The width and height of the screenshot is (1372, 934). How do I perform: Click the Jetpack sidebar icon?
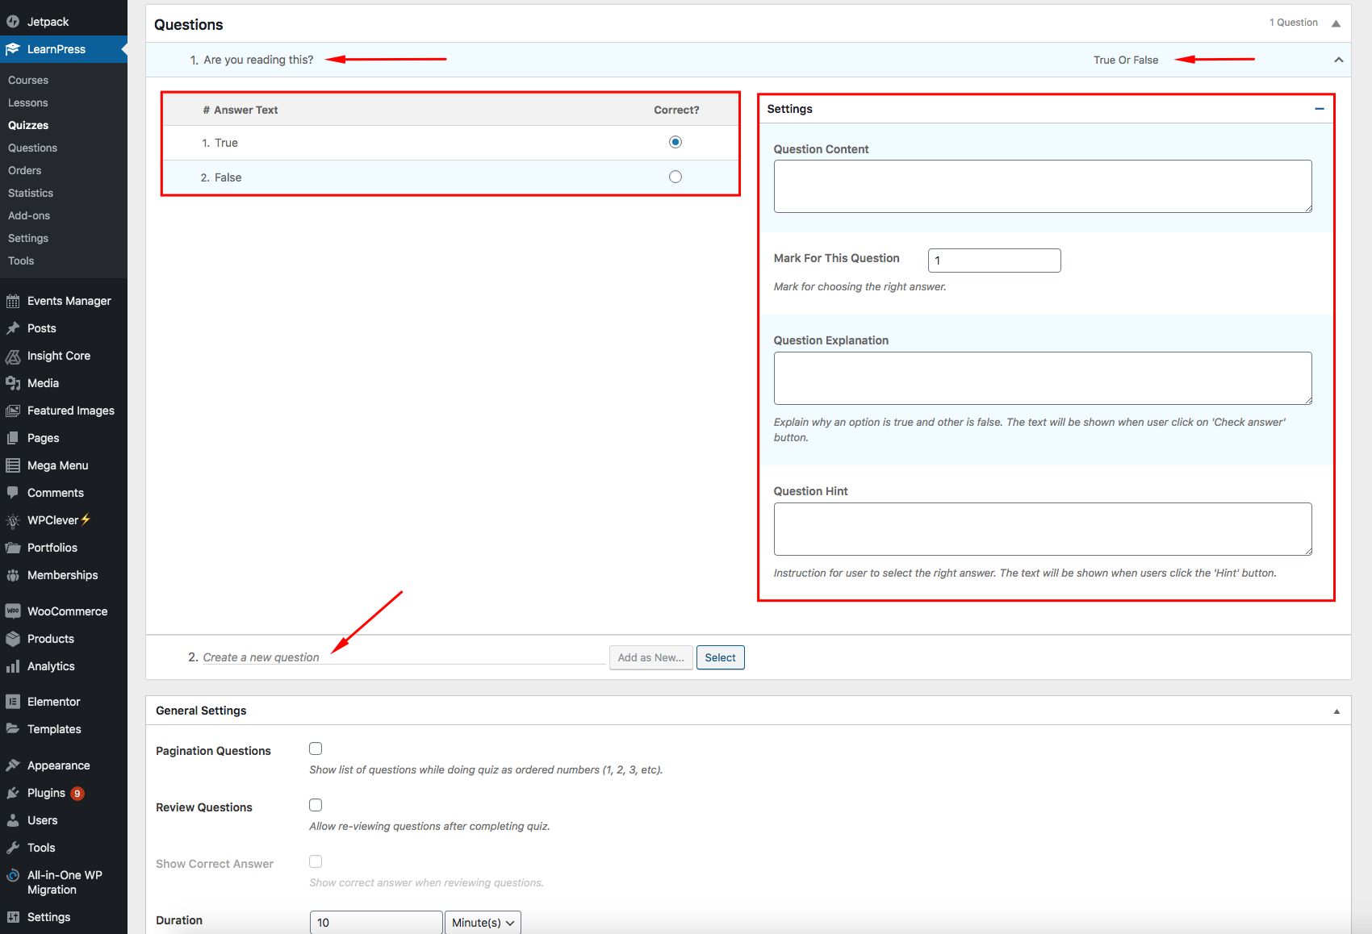(13, 22)
